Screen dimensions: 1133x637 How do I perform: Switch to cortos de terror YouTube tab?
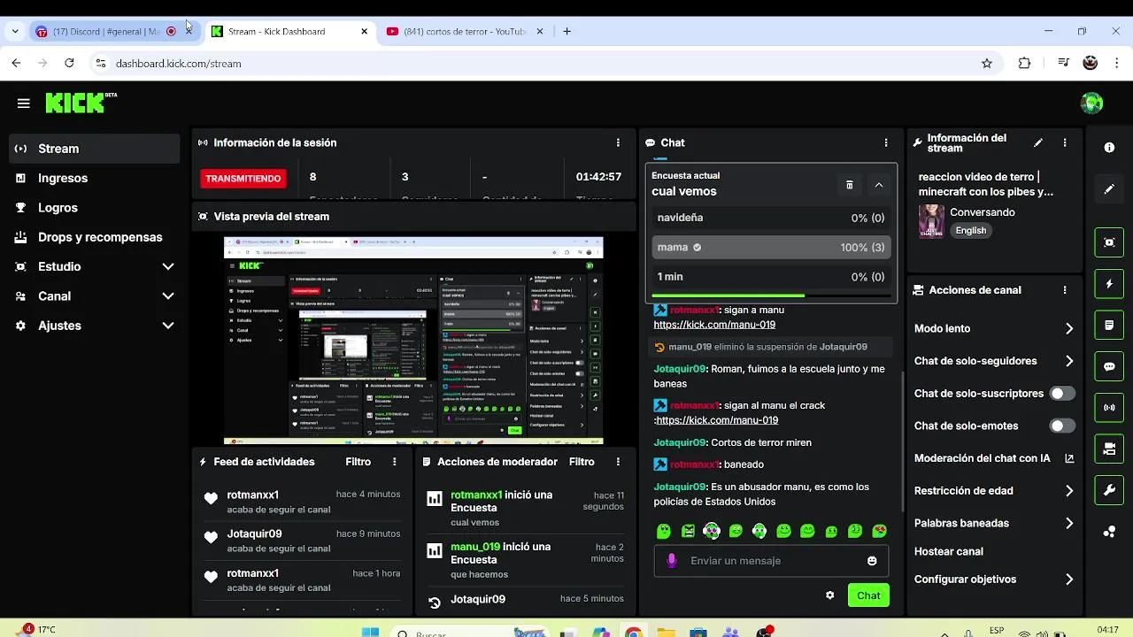point(466,31)
